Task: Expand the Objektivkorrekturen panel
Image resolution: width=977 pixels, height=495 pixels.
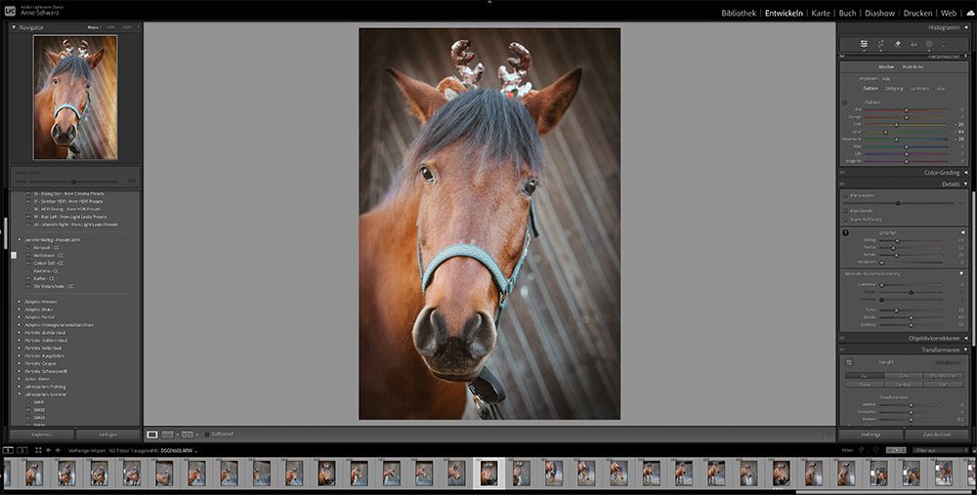Action: click(966, 338)
